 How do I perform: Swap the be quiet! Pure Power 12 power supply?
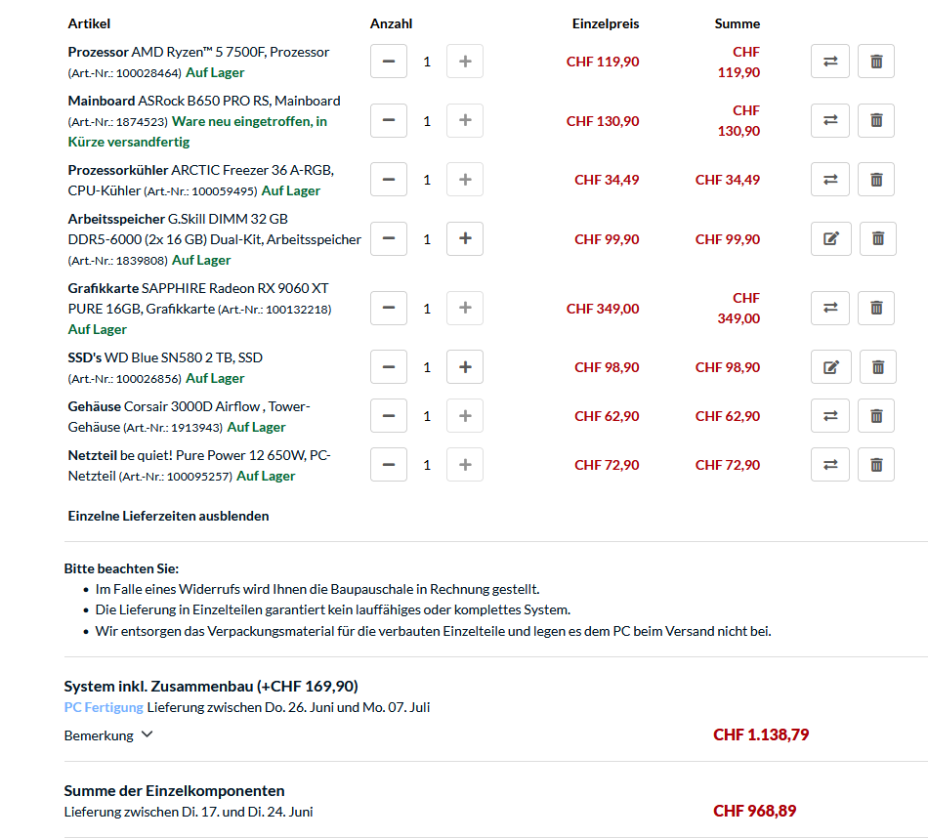click(829, 465)
